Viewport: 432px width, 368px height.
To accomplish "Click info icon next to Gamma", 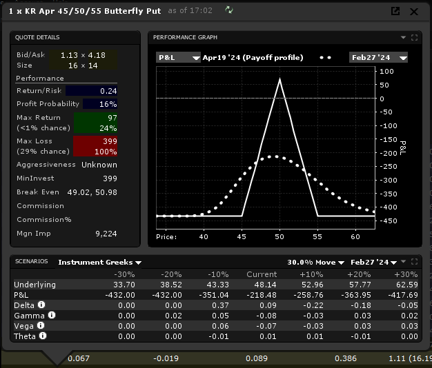I will point(52,316).
